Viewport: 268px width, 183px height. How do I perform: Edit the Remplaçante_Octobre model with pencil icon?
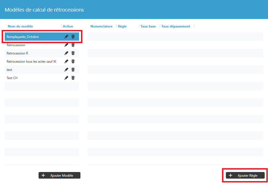(66, 37)
